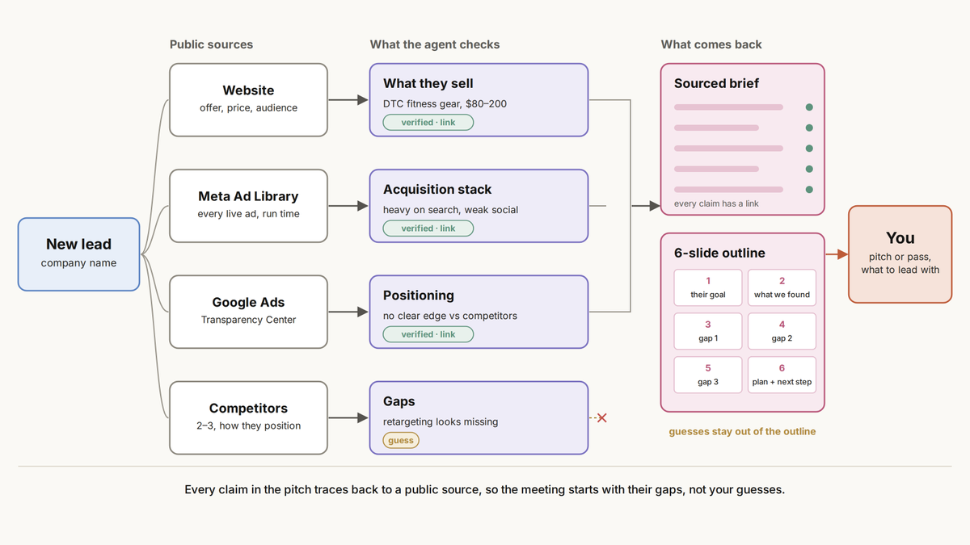Select the "Gaps" heading

[399, 401]
